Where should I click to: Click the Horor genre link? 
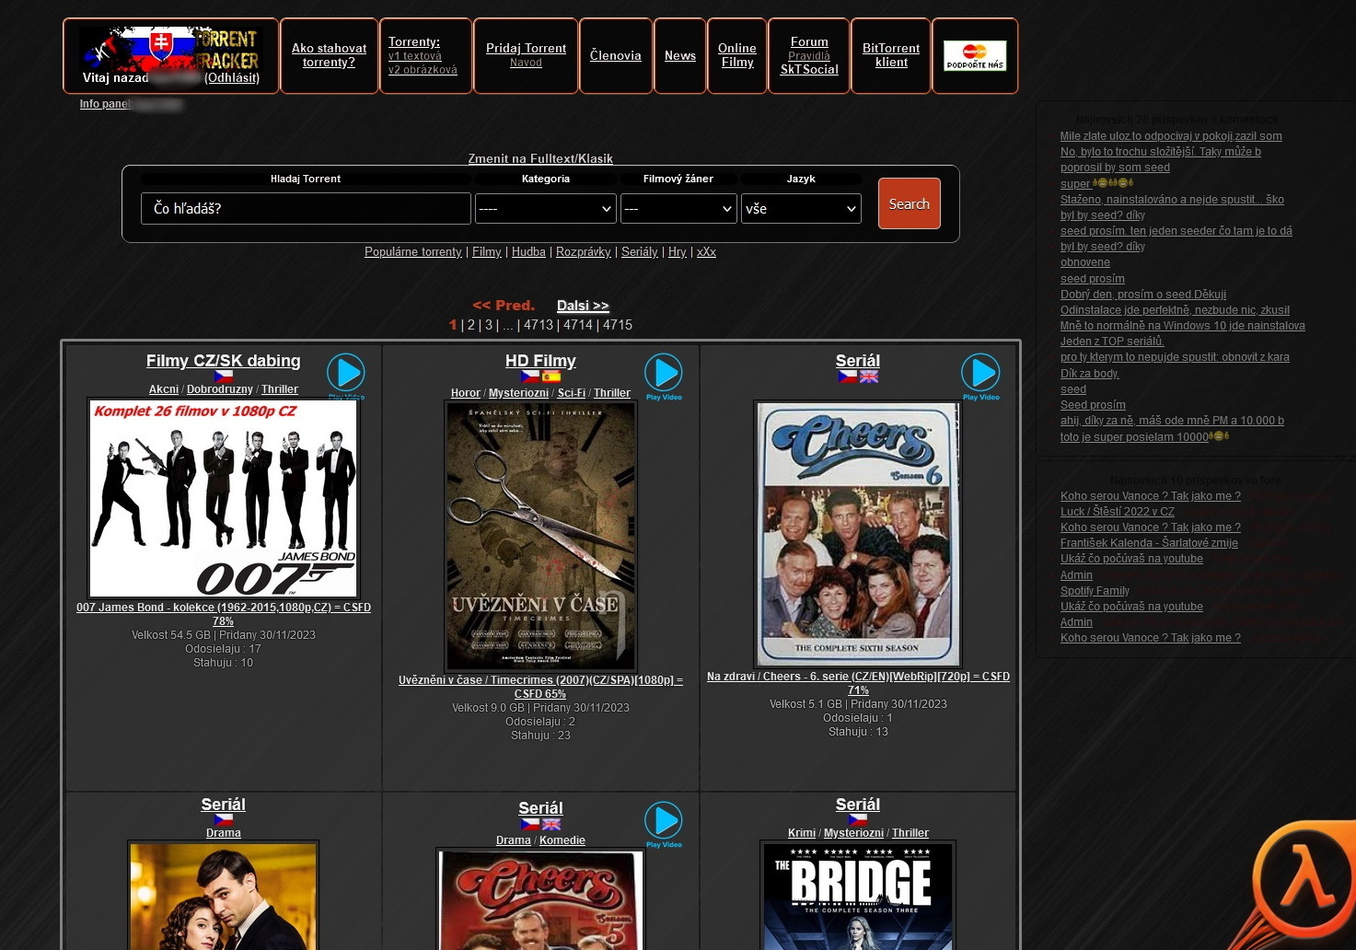pos(466,393)
